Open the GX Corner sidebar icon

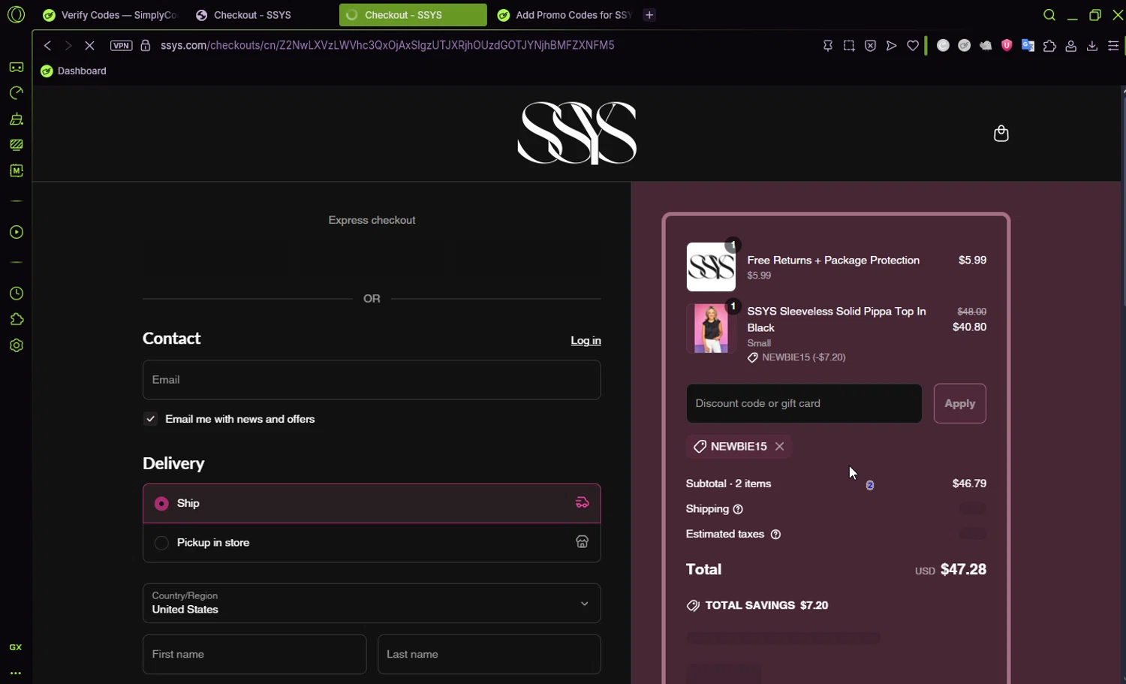tap(17, 68)
